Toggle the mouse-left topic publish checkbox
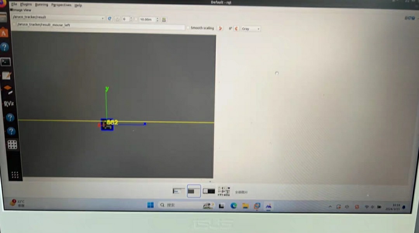This screenshot has height=233, width=419. click(x=14, y=24)
